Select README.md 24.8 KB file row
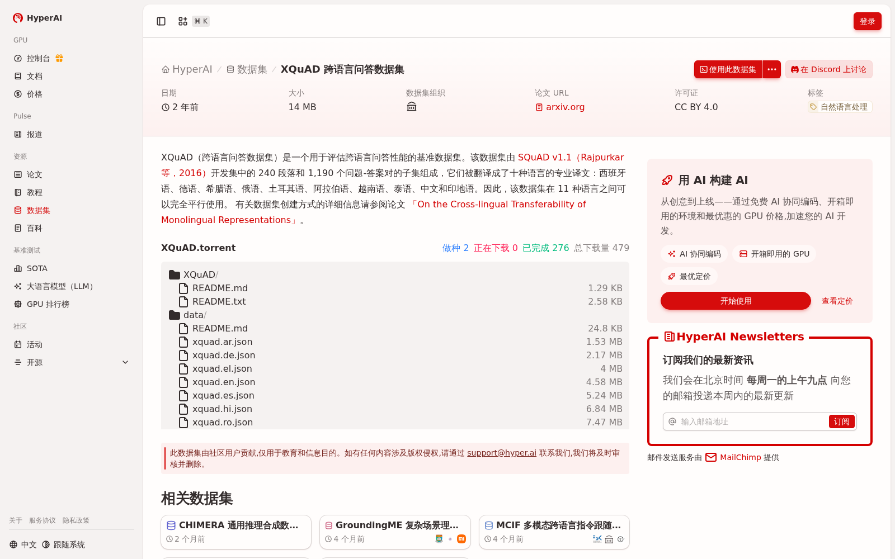 395,328
